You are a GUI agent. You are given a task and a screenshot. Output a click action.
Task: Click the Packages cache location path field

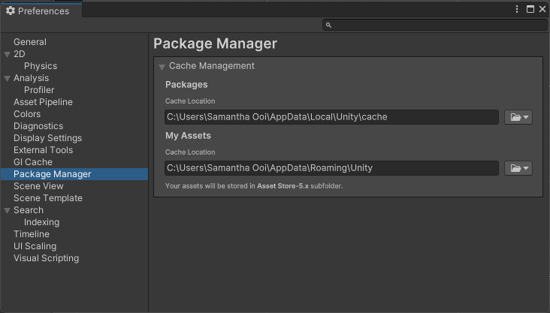(x=331, y=117)
